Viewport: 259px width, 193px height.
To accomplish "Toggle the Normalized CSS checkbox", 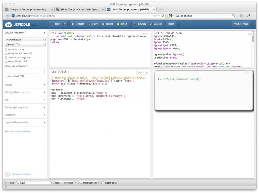I will (x=6, y=76).
